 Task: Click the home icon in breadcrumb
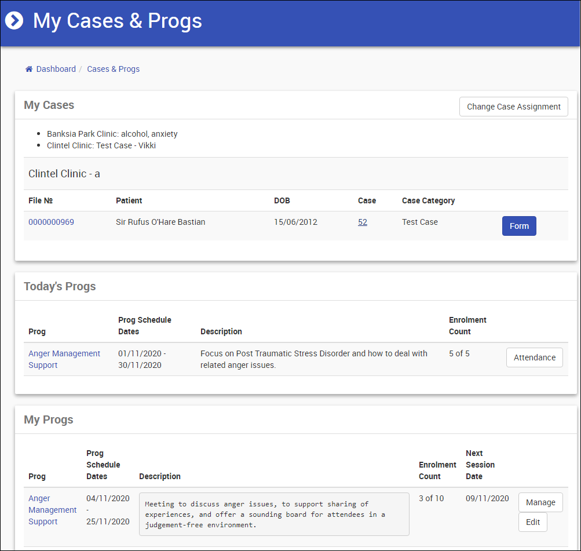click(x=28, y=69)
